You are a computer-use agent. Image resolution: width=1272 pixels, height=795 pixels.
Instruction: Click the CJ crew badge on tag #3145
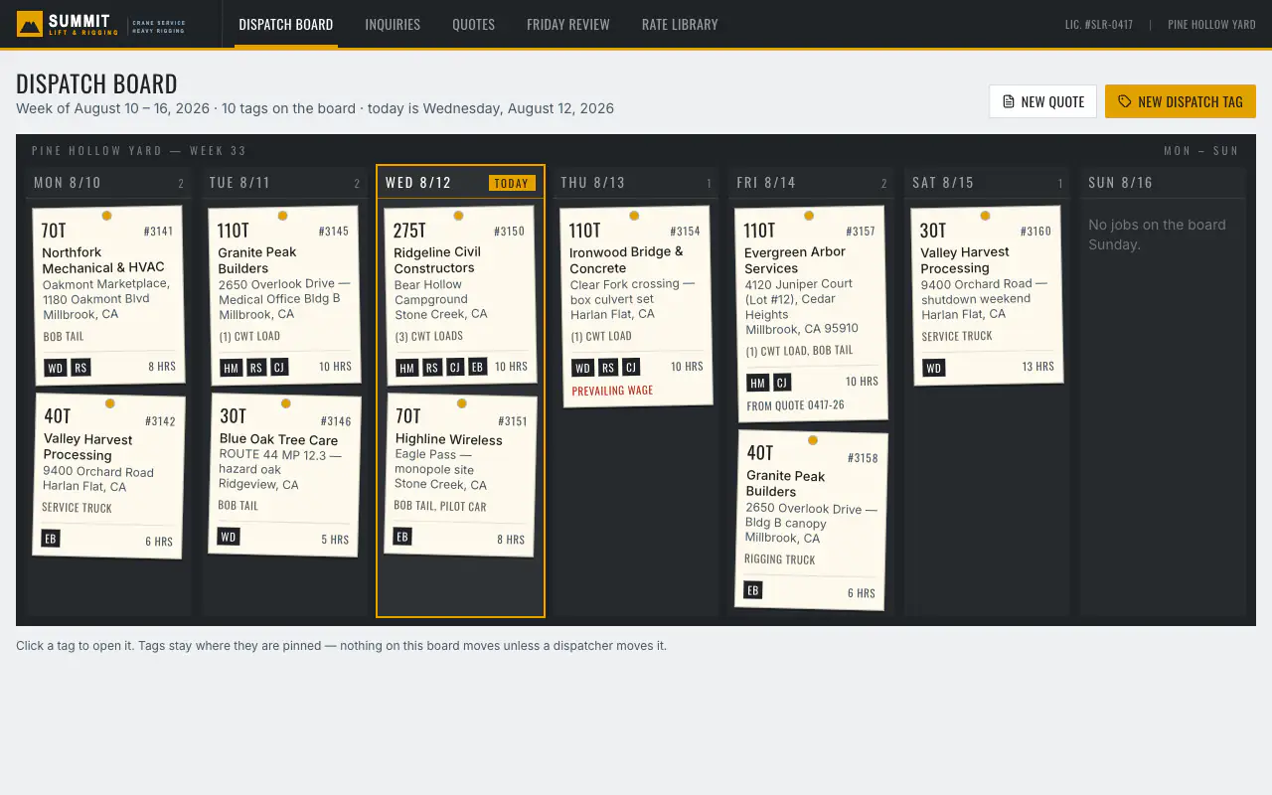tap(279, 367)
